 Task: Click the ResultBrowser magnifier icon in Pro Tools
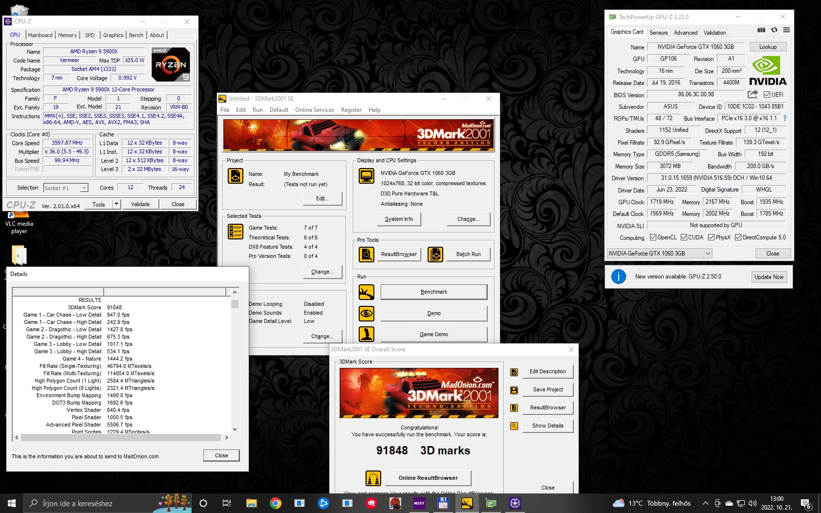367,254
